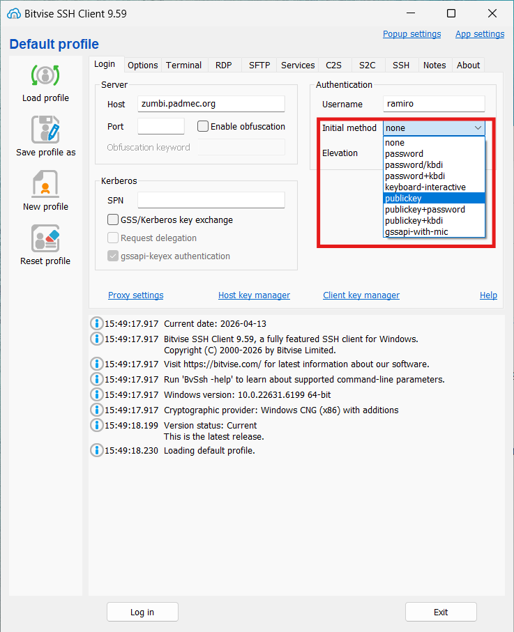This screenshot has height=632, width=514.
Task: Click info icon beside Run 'BvSsh -help' entry
Action: [96, 379]
